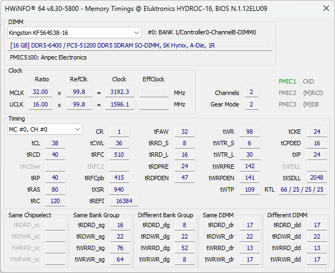Click the tWR value 98
The image size is (335, 273).
250,132
